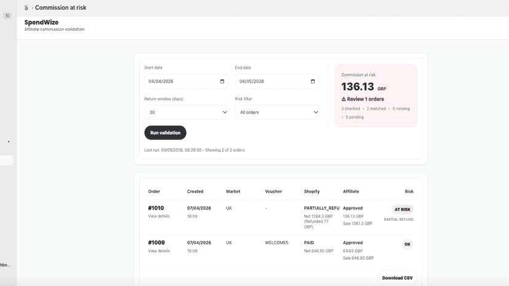The width and height of the screenshot is (509, 286).
Task: Open View details for order #1009
Action: [159, 251]
